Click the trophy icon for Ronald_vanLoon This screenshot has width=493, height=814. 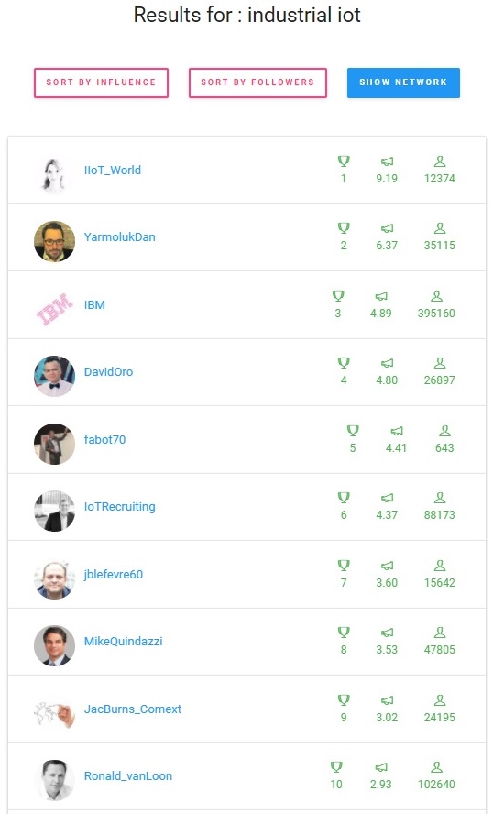coord(336,766)
